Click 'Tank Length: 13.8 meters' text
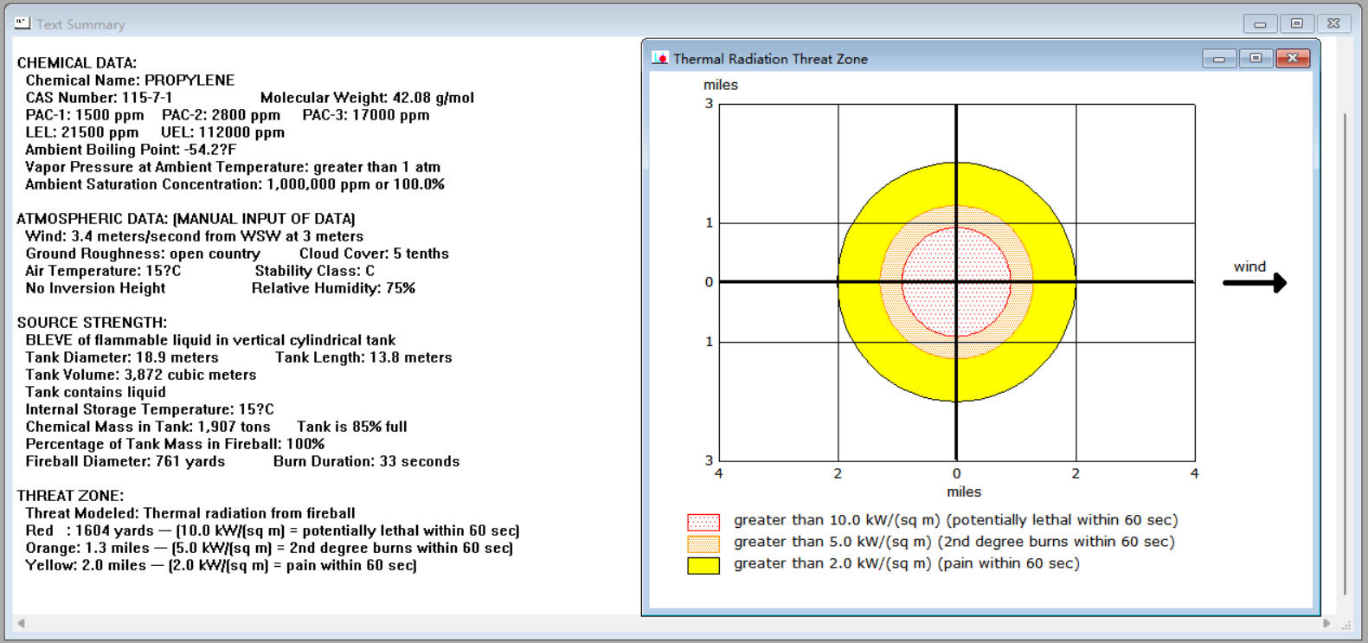1368x643 pixels. (363, 357)
